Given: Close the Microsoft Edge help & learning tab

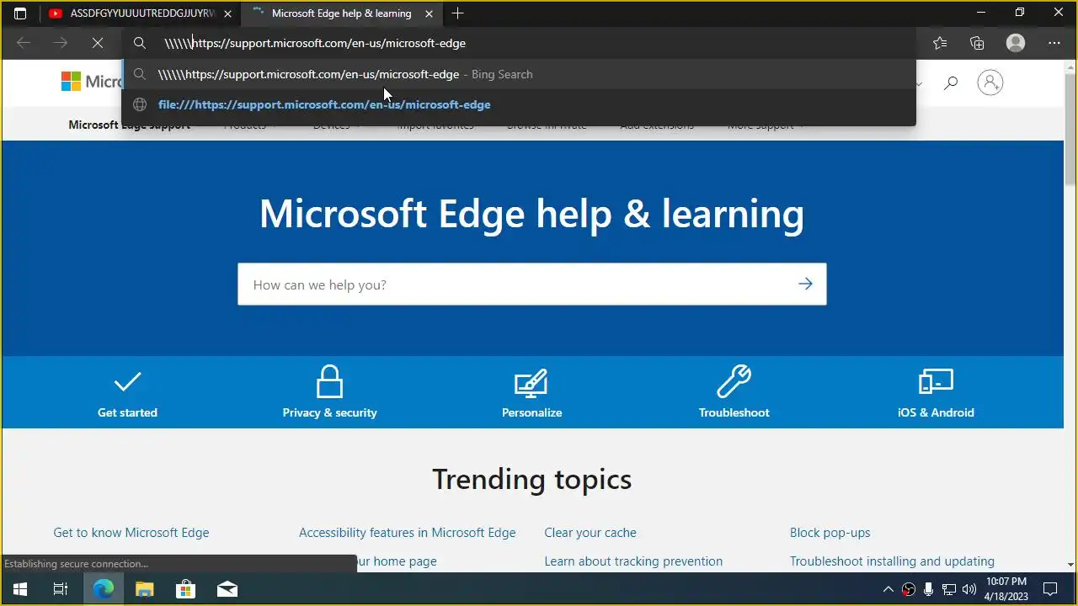Looking at the screenshot, I should point(429,13).
